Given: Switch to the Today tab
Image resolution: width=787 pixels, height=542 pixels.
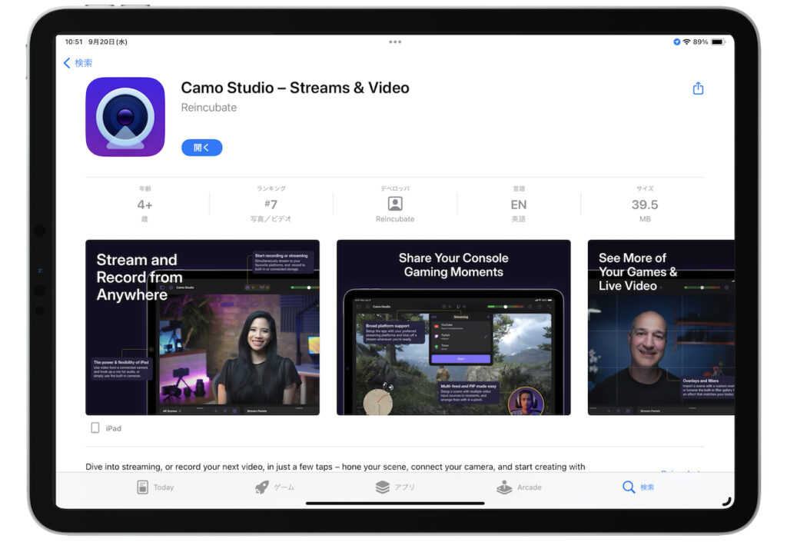Looking at the screenshot, I should [154, 487].
